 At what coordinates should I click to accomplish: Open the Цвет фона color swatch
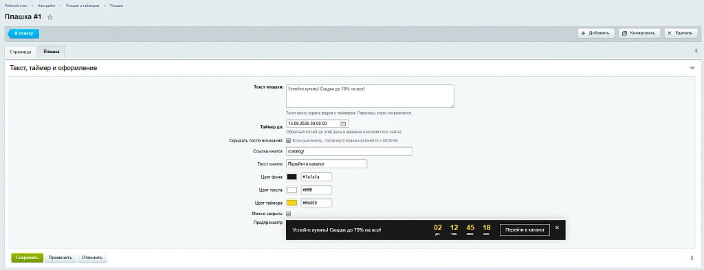pos(291,177)
